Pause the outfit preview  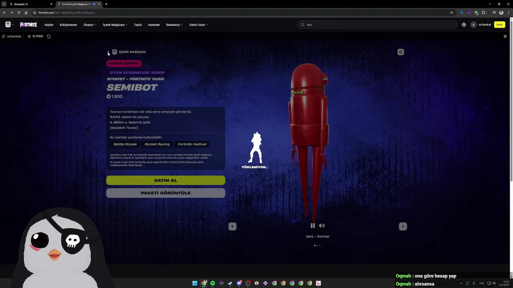click(x=313, y=226)
